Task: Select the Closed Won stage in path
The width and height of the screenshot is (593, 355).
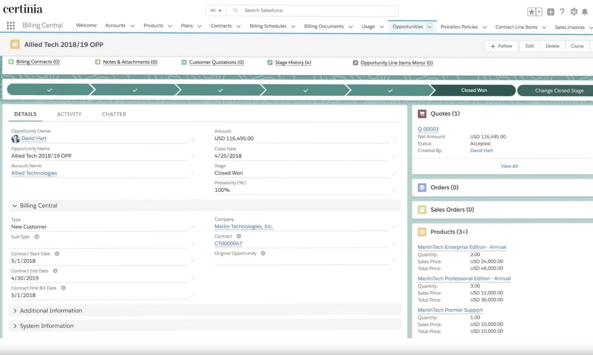Action: 474,90
